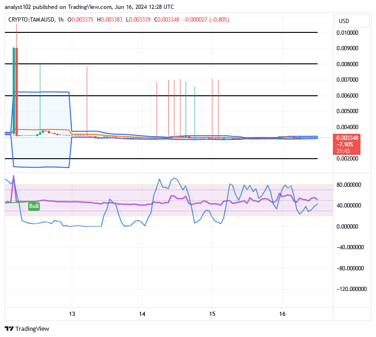Viewport: 376px width, 337px height.
Task: Click the date label 13 on time axis
Action: [x=72, y=314]
